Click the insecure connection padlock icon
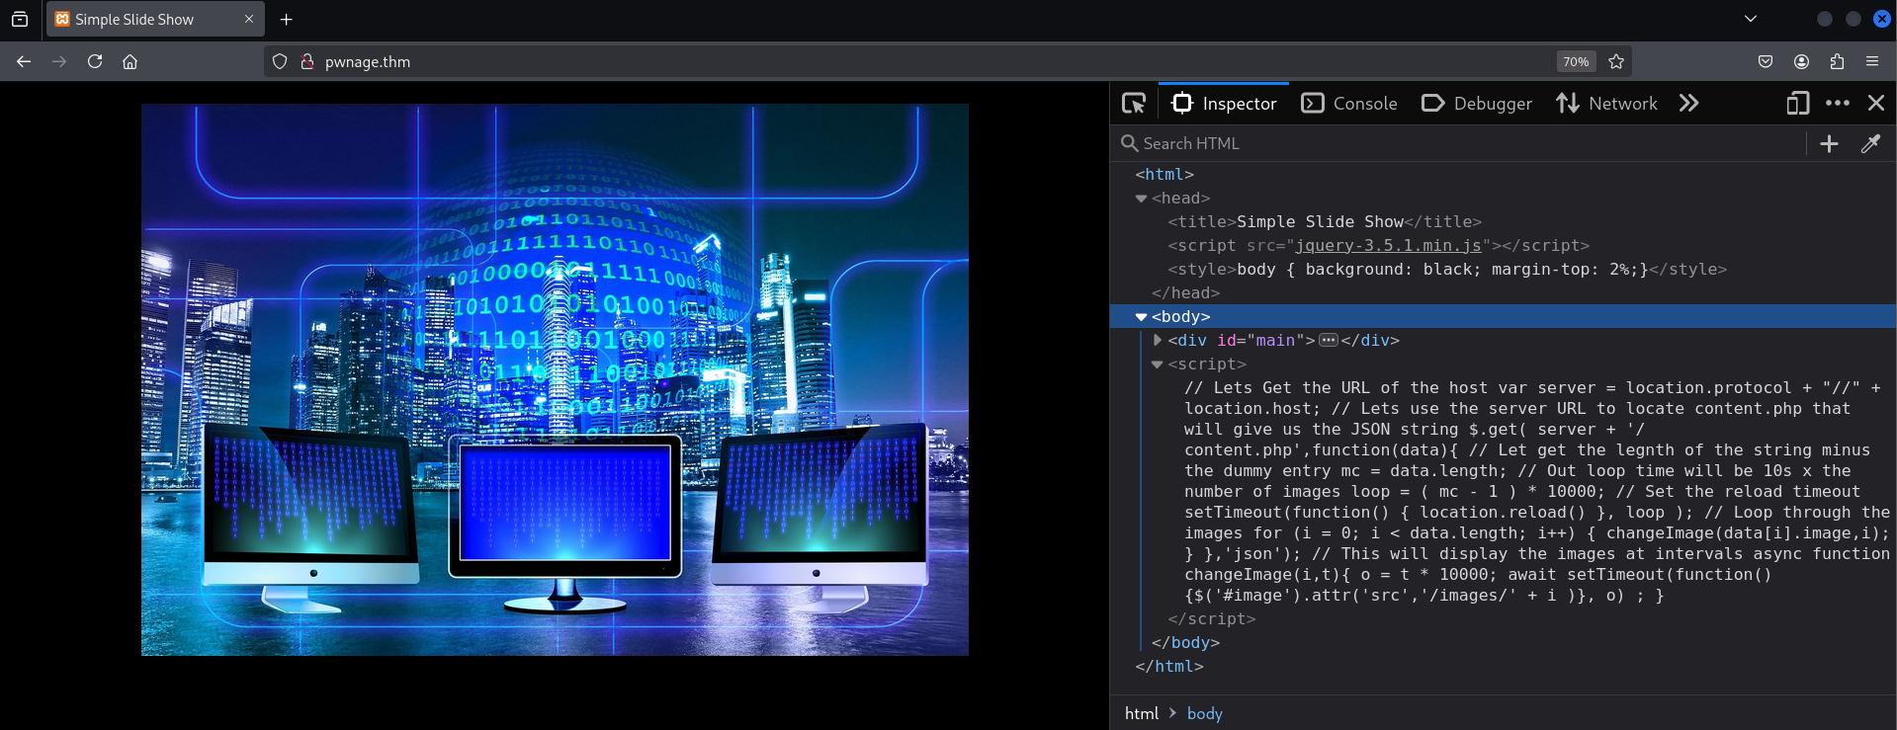 (307, 61)
